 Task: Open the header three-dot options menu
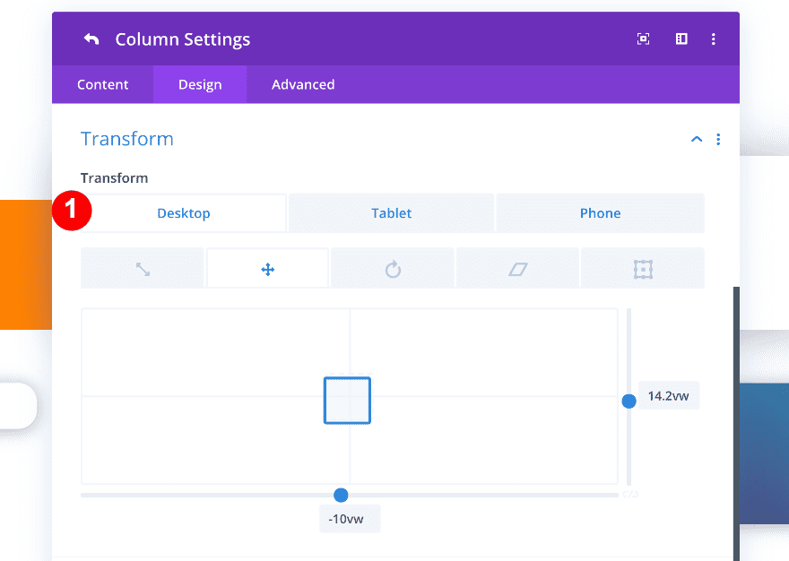(714, 39)
